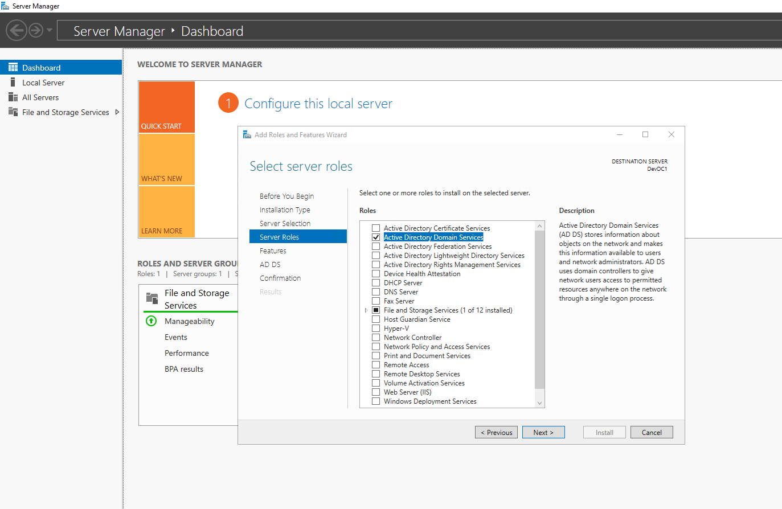Toggle File and Storage Services role checkbox
782x509 pixels.
pos(376,310)
